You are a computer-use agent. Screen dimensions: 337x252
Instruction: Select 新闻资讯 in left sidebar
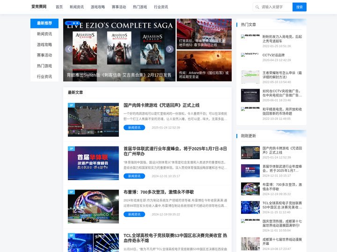pos(44,34)
